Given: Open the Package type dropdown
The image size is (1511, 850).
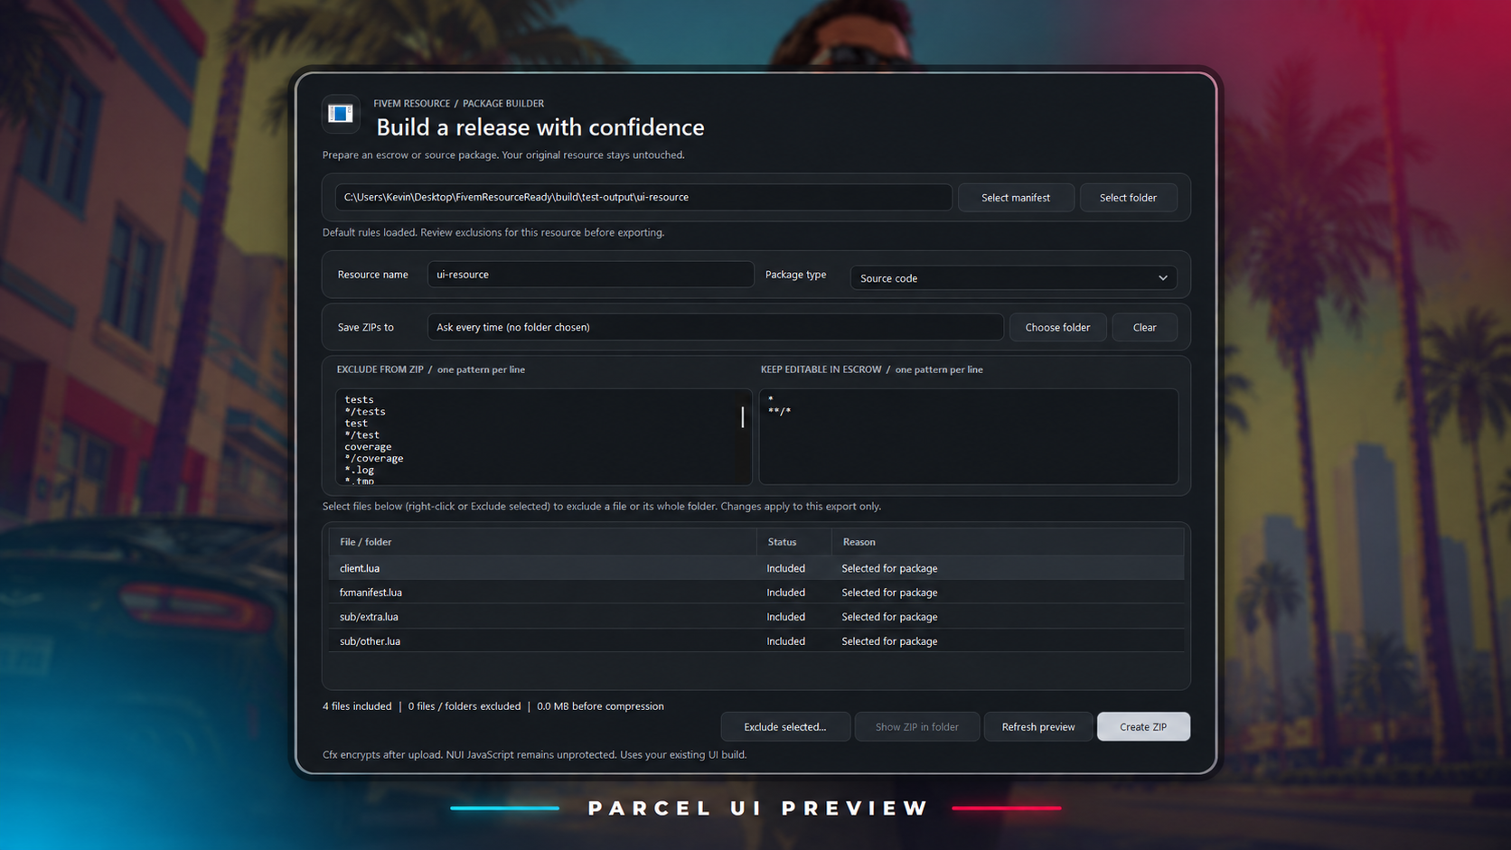Looking at the screenshot, I should coord(1013,277).
